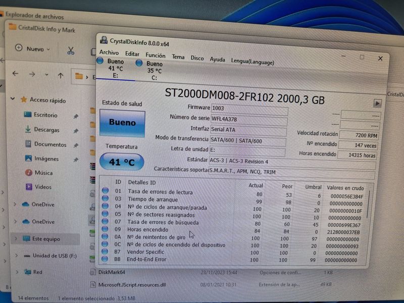Select the DiskMark64 file in Explorer
This screenshot has width=404, height=303.
112,272
